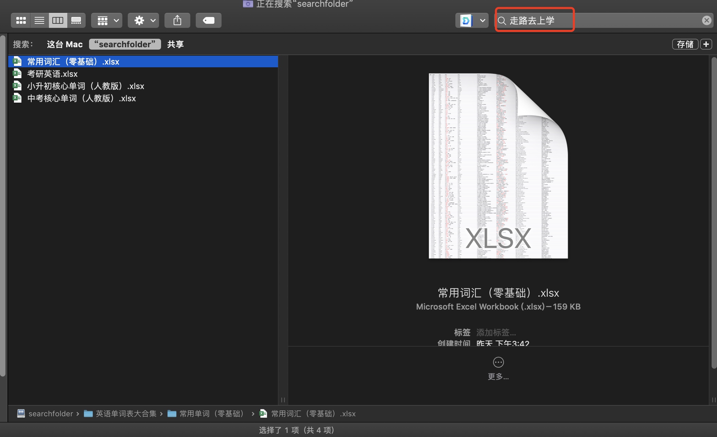Click Excel icon beside 考研英语.xlsx
Viewport: 717px width, 437px height.
[17, 73]
